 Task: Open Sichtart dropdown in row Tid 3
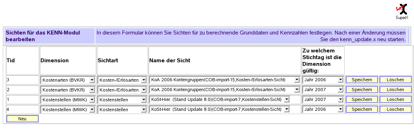(x=122, y=80)
